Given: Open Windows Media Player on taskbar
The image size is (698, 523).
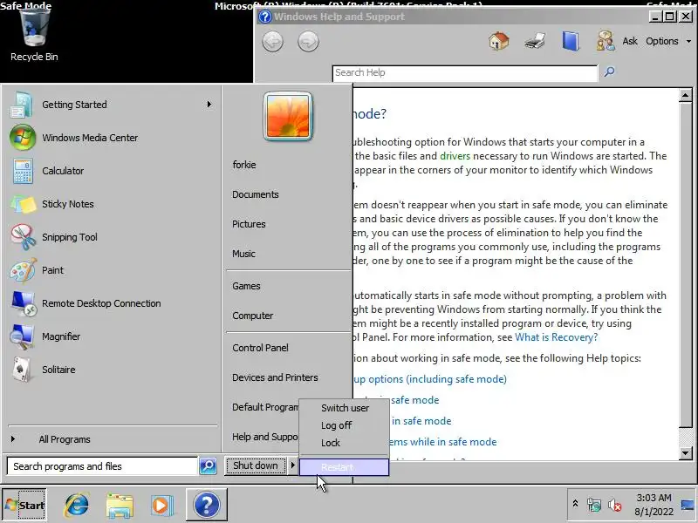Looking at the screenshot, I should point(161,506).
